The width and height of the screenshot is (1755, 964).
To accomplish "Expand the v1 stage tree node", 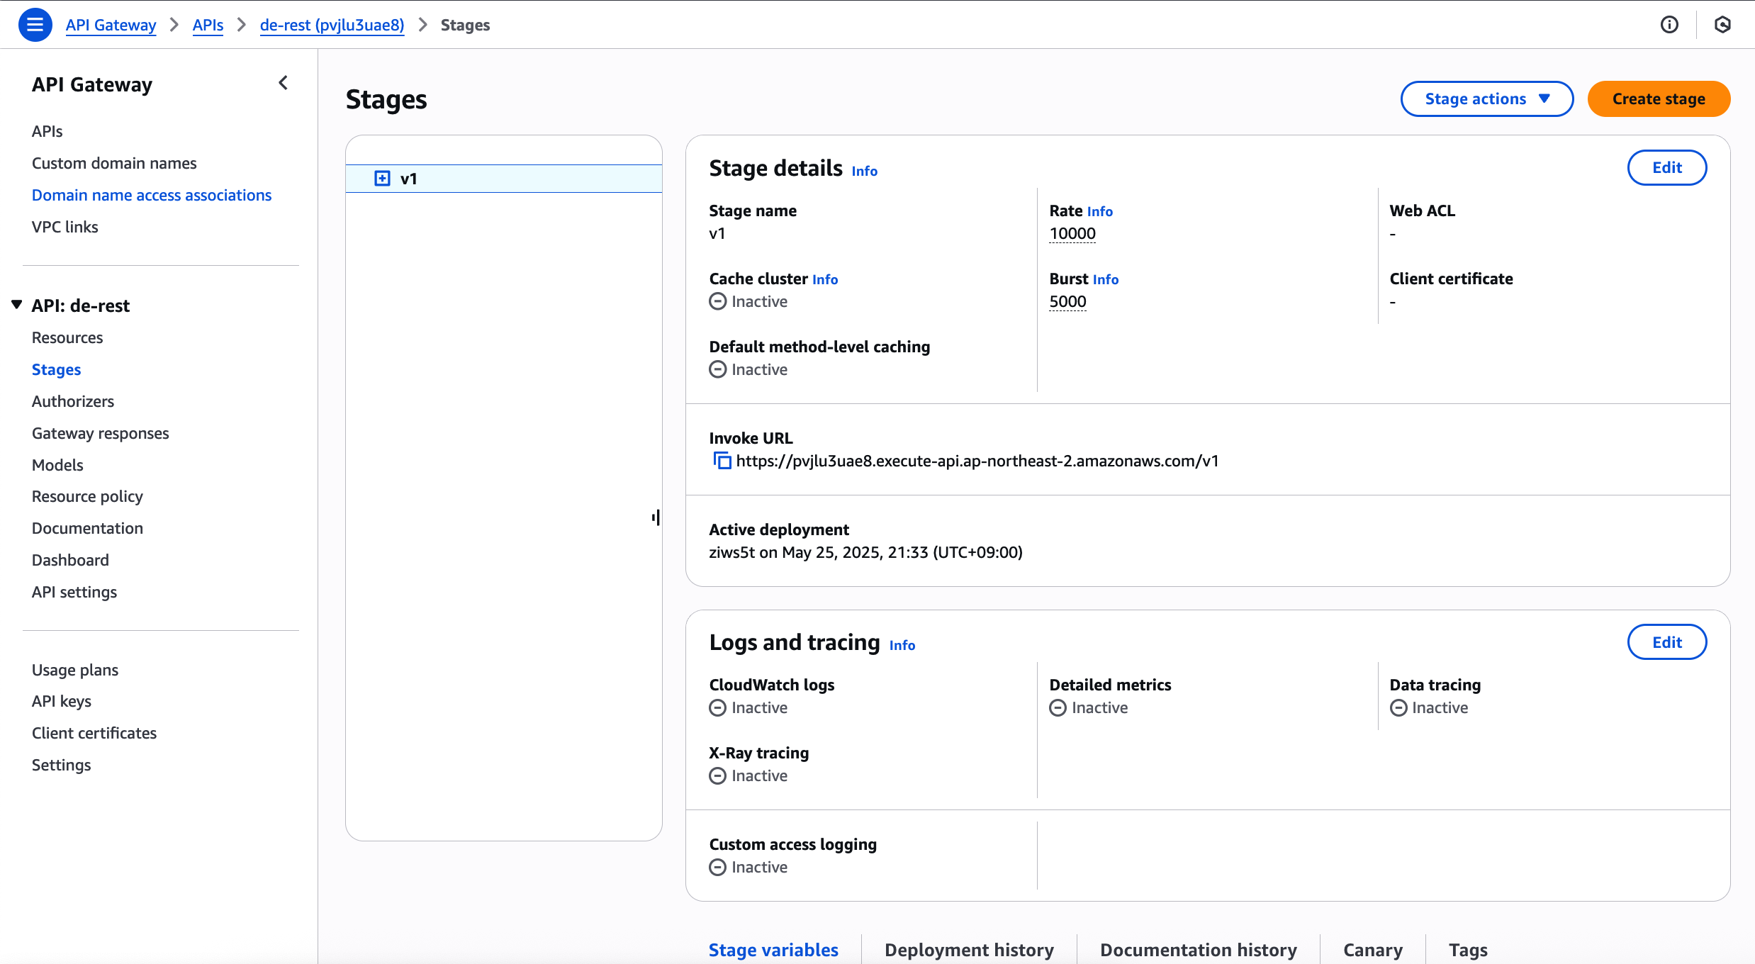I will 382,179.
